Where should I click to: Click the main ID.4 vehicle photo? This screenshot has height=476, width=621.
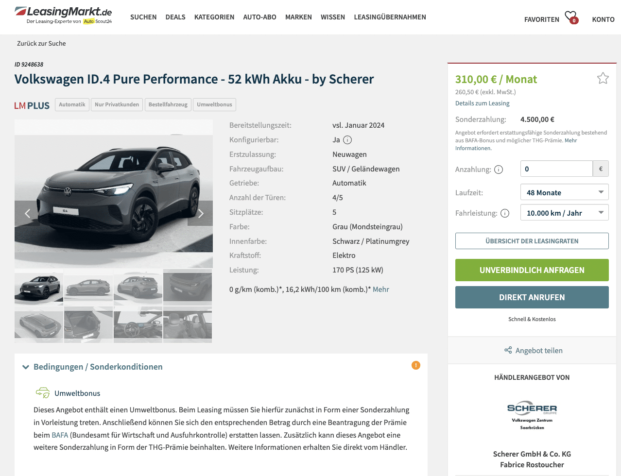click(114, 193)
